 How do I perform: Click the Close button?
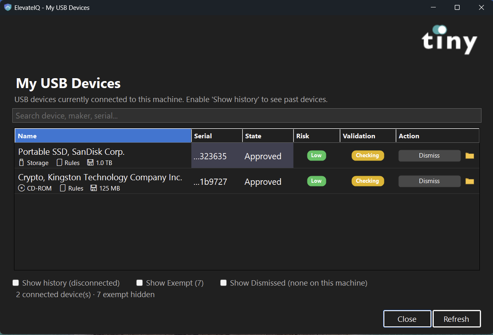click(x=407, y=319)
